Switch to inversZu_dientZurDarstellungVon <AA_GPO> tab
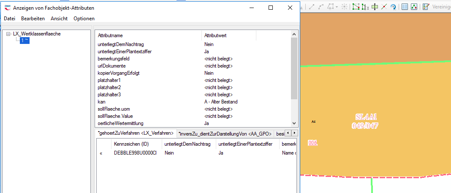451x193 pixels. click(x=225, y=133)
